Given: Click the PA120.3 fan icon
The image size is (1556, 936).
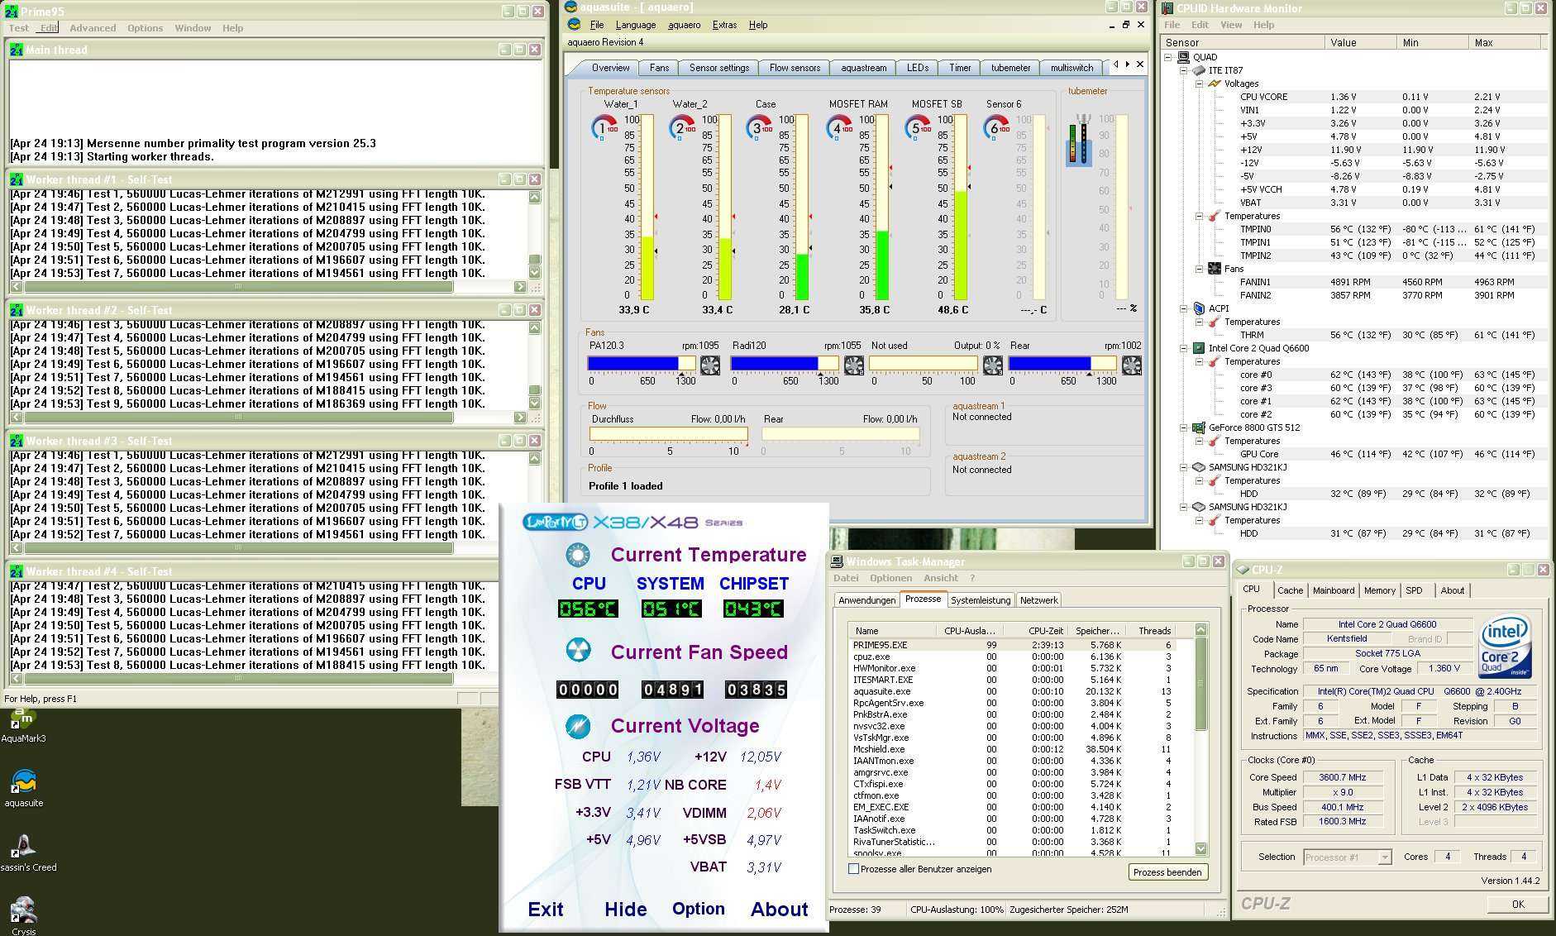Looking at the screenshot, I should click(x=710, y=365).
